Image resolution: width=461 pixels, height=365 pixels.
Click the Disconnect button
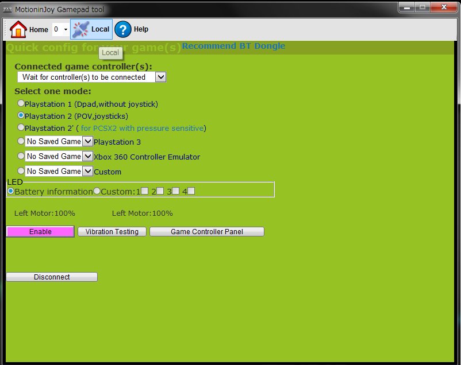tap(52, 277)
